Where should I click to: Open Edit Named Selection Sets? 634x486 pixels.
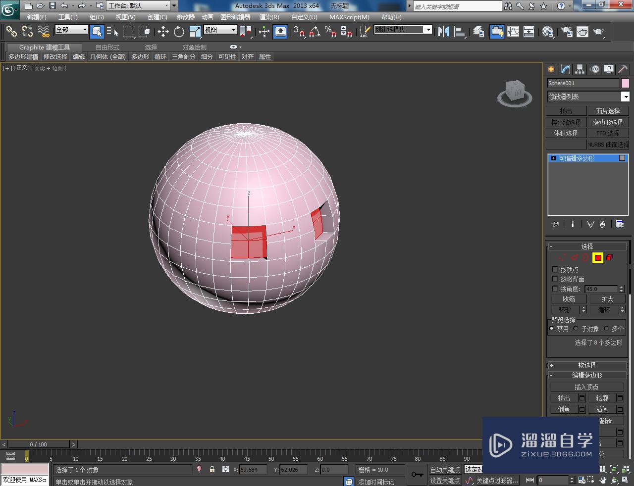click(x=364, y=32)
